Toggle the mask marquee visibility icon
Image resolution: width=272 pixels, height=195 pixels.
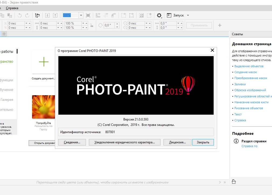tap(124, 15)
